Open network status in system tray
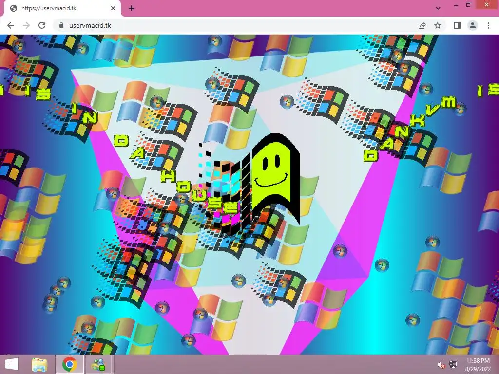The width and height of the screenshot is (499, 374). pyautogui.click(x=453, y=364)
